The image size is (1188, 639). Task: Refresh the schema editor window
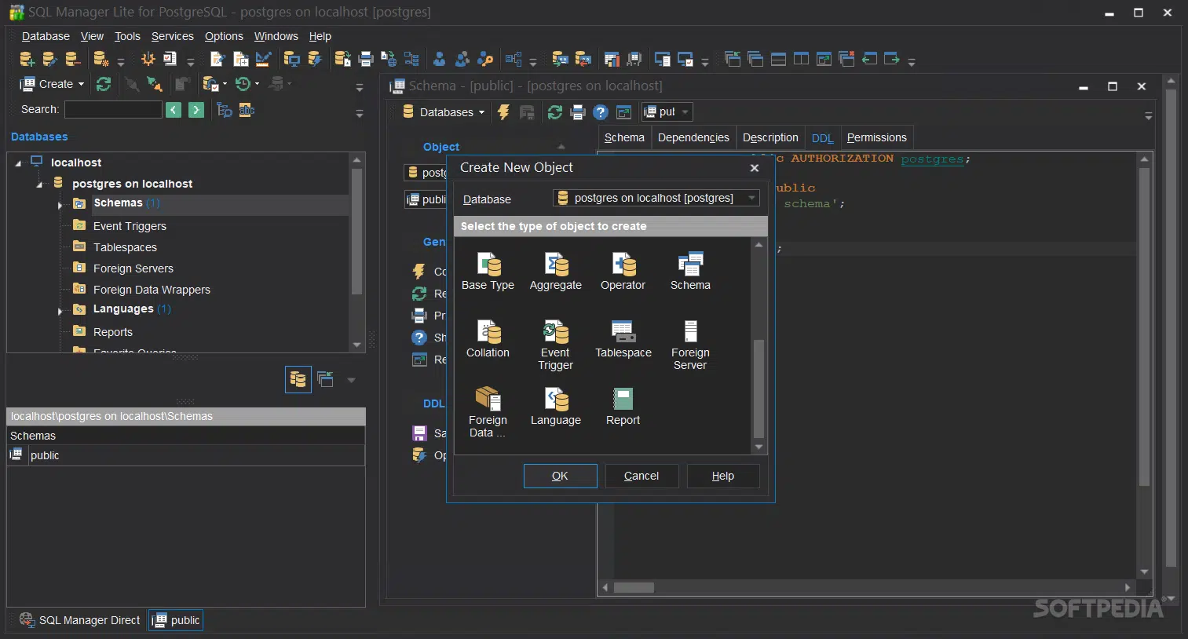point(555,112)
